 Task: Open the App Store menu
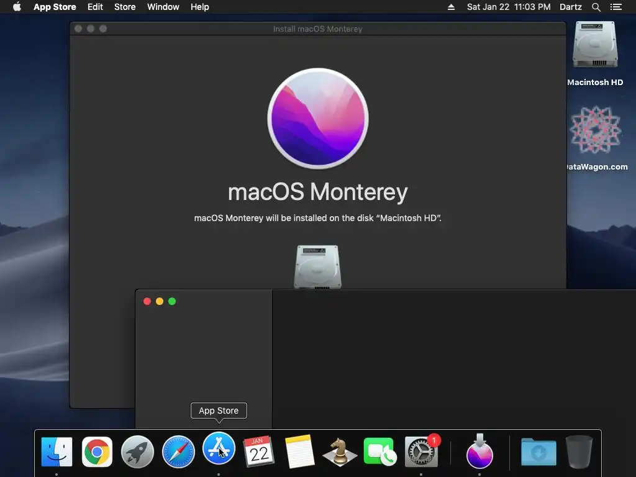tap(55, 7)
